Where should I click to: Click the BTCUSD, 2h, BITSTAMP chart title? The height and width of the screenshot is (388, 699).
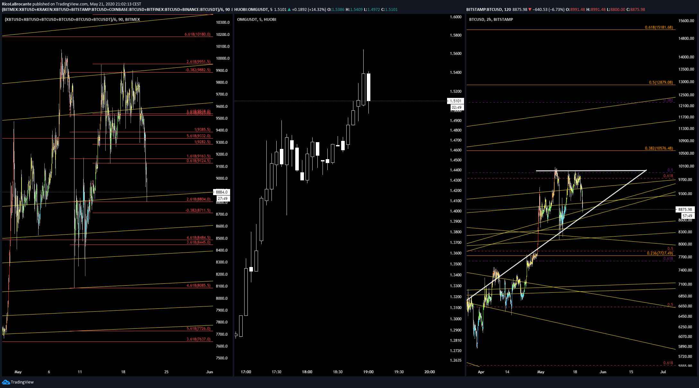[491, 20]
